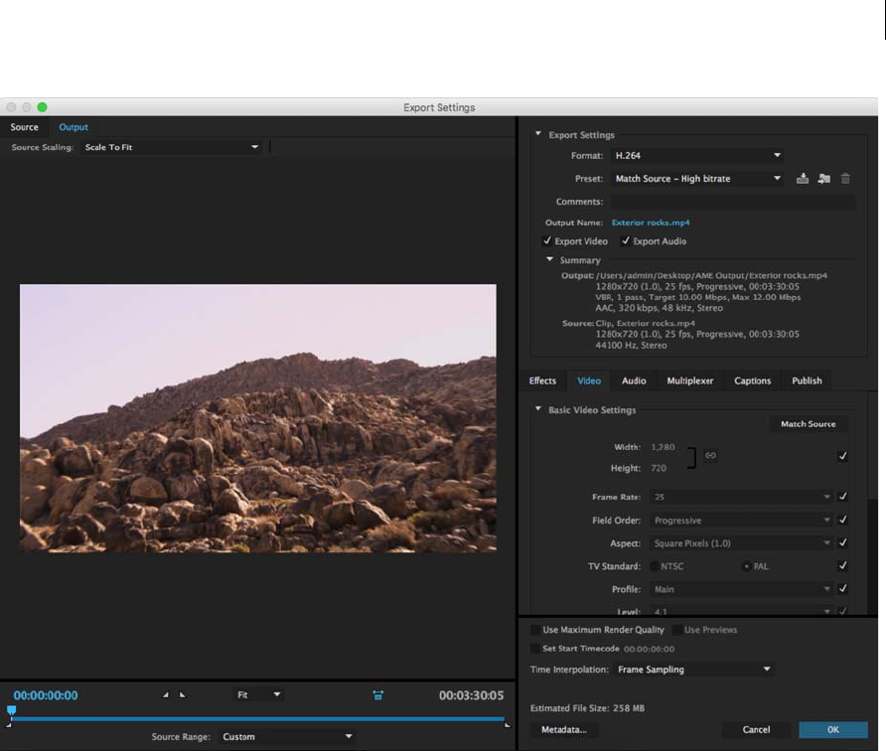Collapse the Summary section
Screen dimensions: 886x751
(550, 260)
